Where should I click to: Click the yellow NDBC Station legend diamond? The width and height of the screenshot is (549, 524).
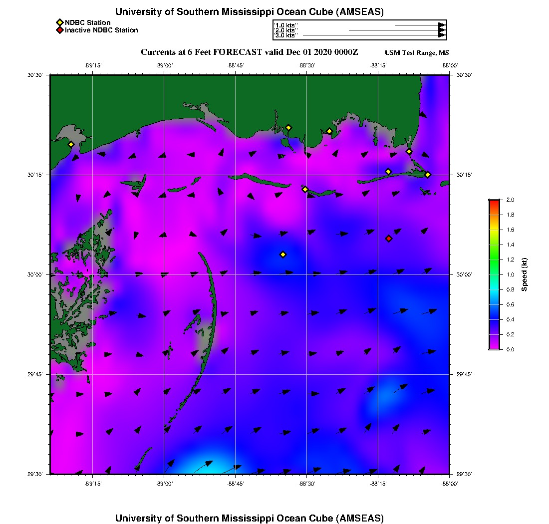click(59, 22)
